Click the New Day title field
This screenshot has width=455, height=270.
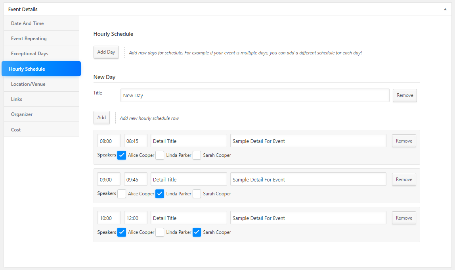click(x=254, y=95)
